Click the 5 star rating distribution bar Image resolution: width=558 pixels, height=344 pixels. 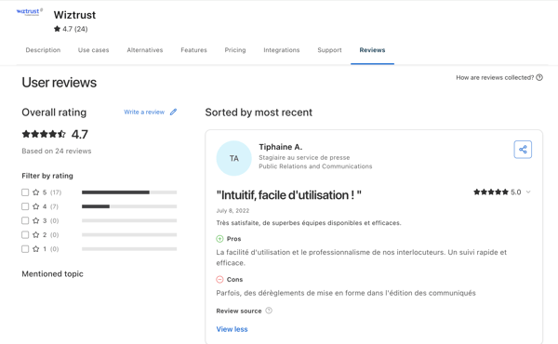(x=129, y=192)
